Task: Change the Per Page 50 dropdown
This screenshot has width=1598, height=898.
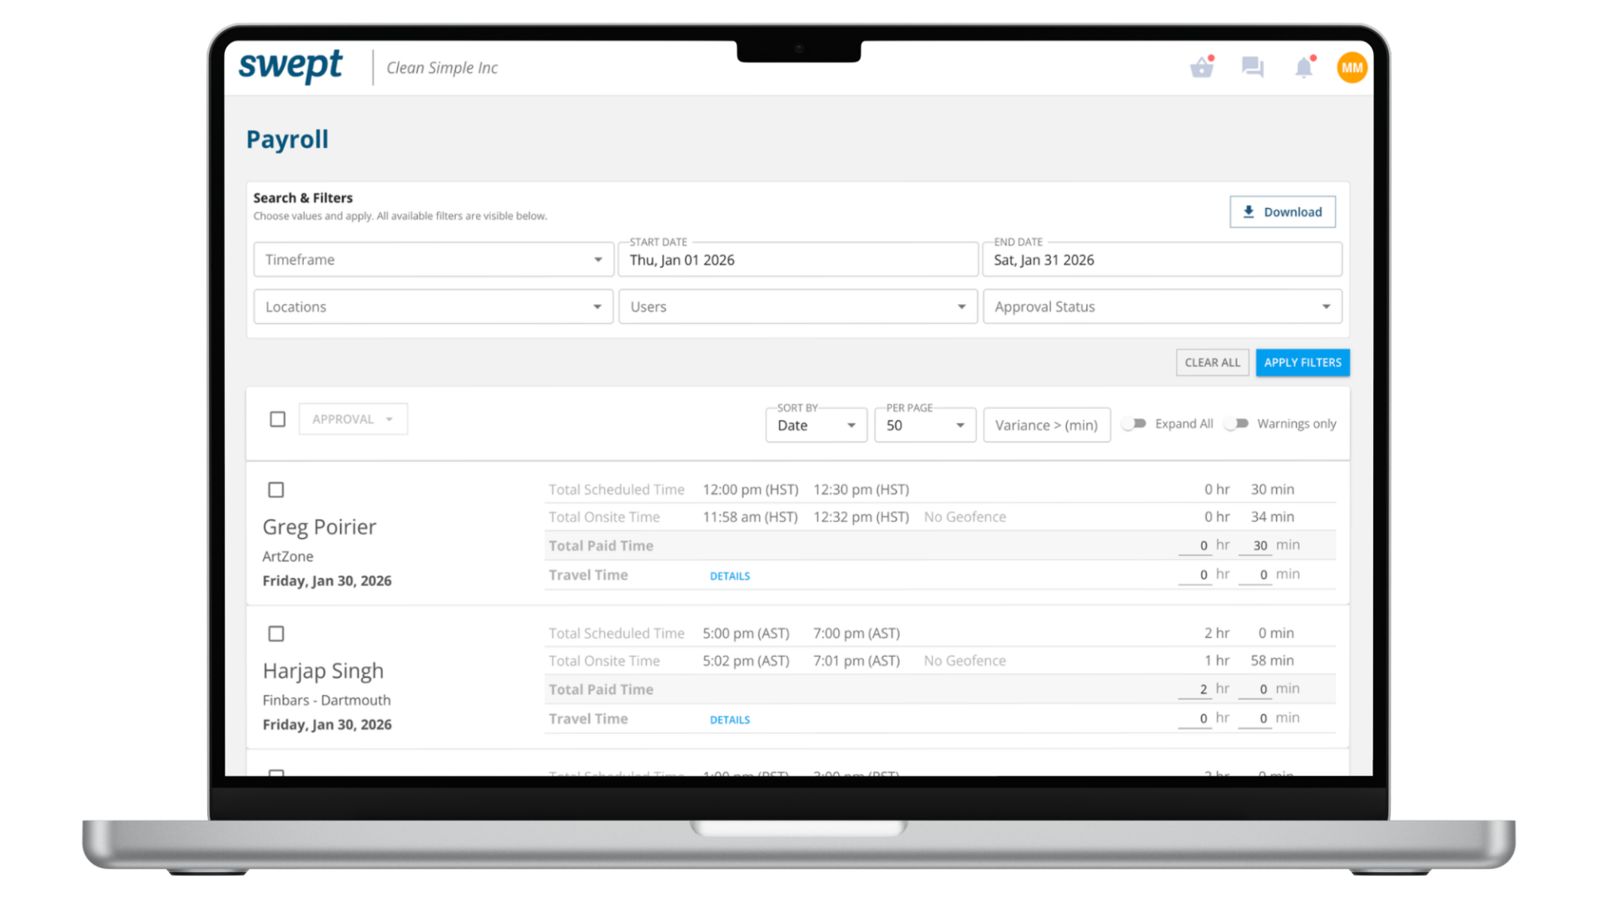Action: (x=926, y=425)
